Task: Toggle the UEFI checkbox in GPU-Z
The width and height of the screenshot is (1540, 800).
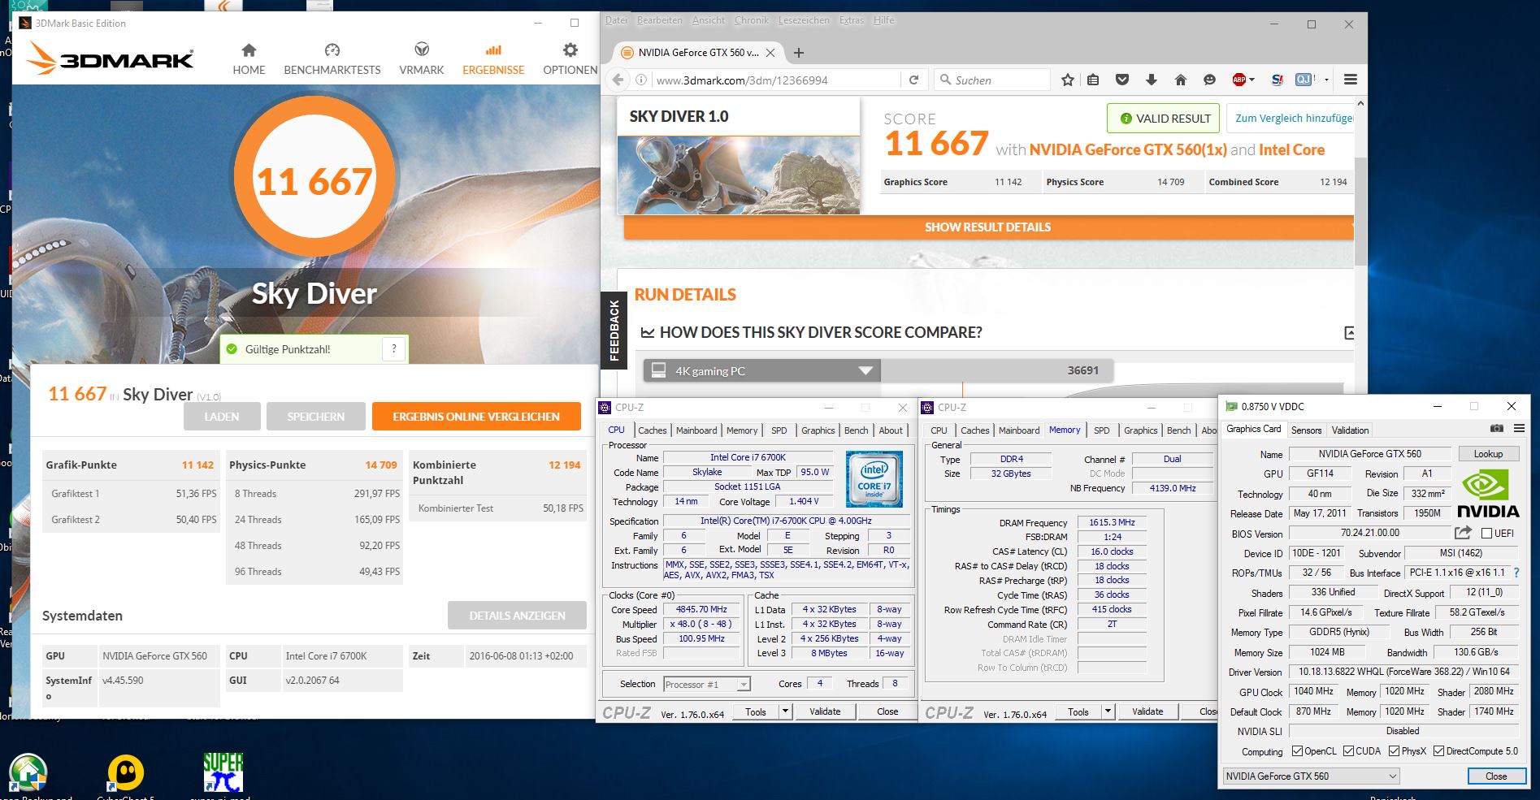Action: coord(1486,534)
